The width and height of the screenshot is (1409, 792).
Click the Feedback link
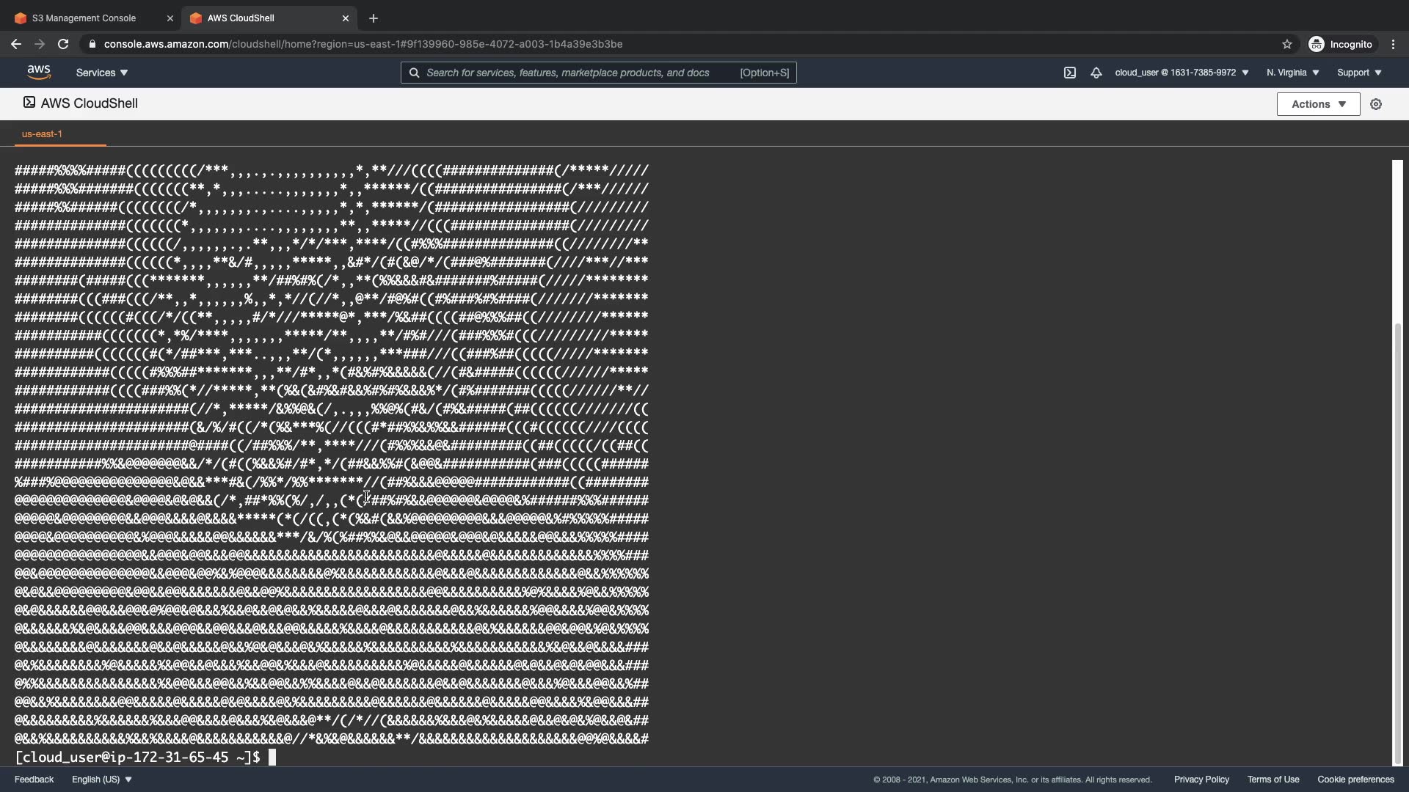pos(34,780)
